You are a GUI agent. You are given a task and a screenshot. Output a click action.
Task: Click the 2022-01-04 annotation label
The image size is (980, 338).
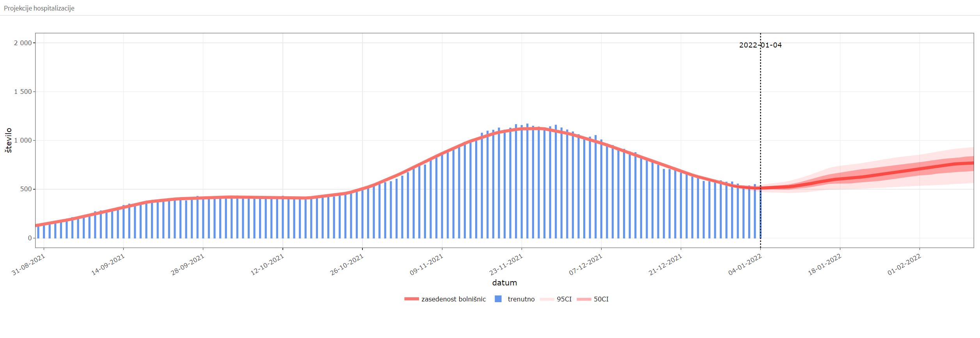coord(760,45)
